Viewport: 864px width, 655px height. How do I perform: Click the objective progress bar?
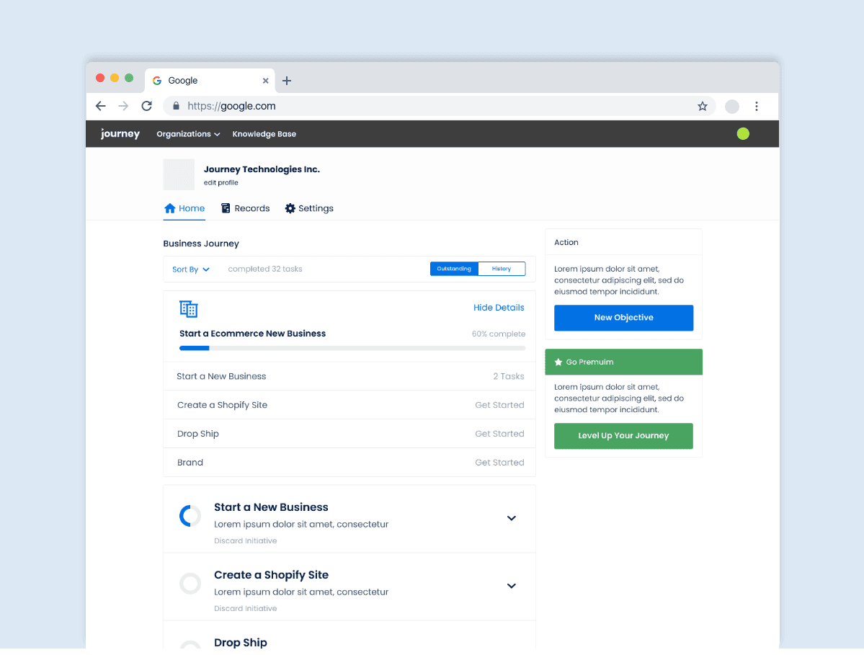pyautogui.click(x=352, y=349)
